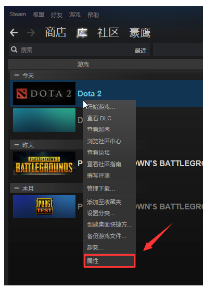The width and height of the screenshot is (203, 288).
Task: Select 添加至收藏夹 menu entry
Action: [x=109, y=202]
